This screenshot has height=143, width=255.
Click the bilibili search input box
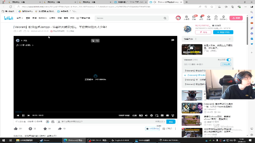pos(129,18)
